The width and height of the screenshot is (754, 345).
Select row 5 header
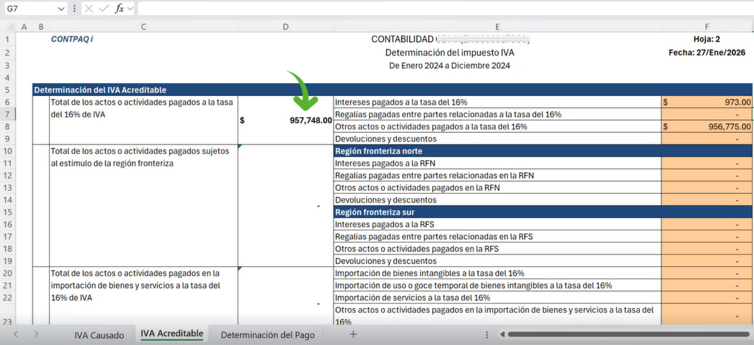(8, 90)
